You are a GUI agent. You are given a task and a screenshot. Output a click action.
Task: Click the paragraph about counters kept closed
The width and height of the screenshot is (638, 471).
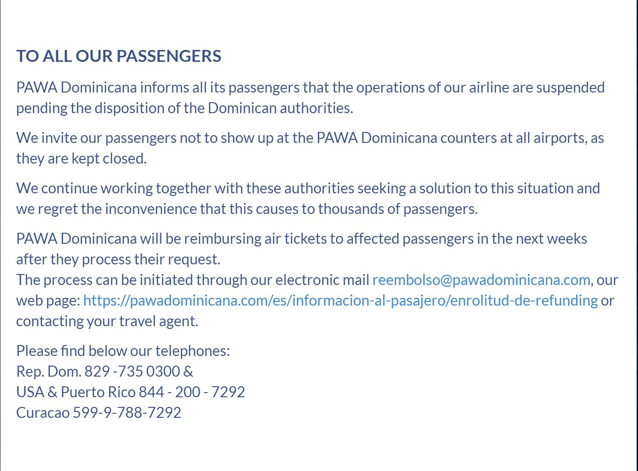(x=310, y=148)
